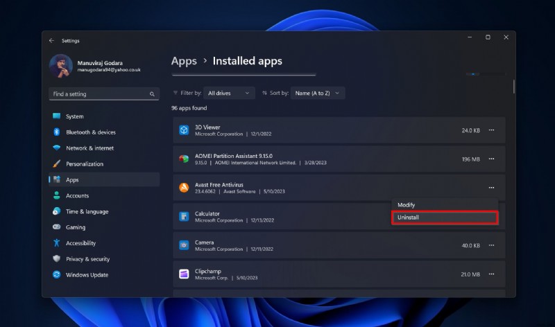Click the Camera app name
Viewport: 555px width, 327px height.
(x=204, y=242)
